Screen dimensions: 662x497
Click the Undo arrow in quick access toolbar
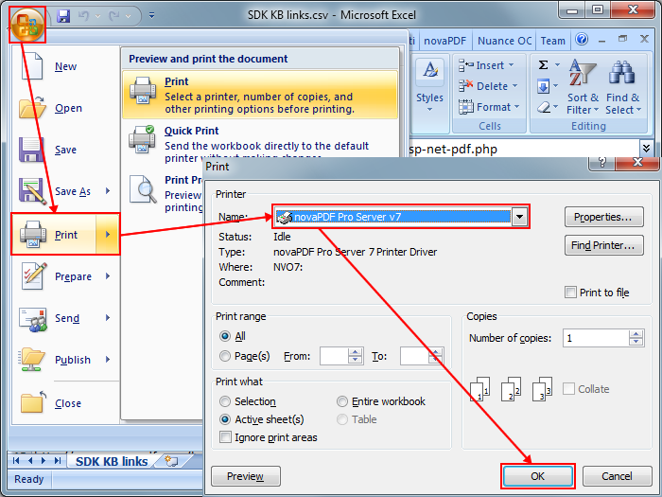pos(84,16)
